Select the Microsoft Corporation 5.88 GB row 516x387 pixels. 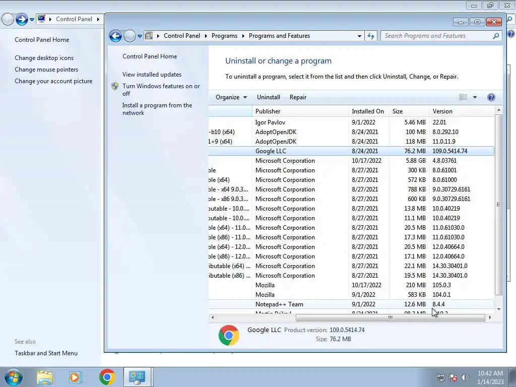pyautogui.click(x=351, y=161)
